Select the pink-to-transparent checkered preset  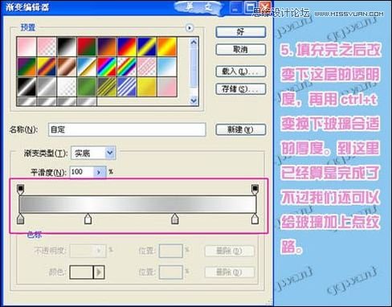tap(47, 47)
